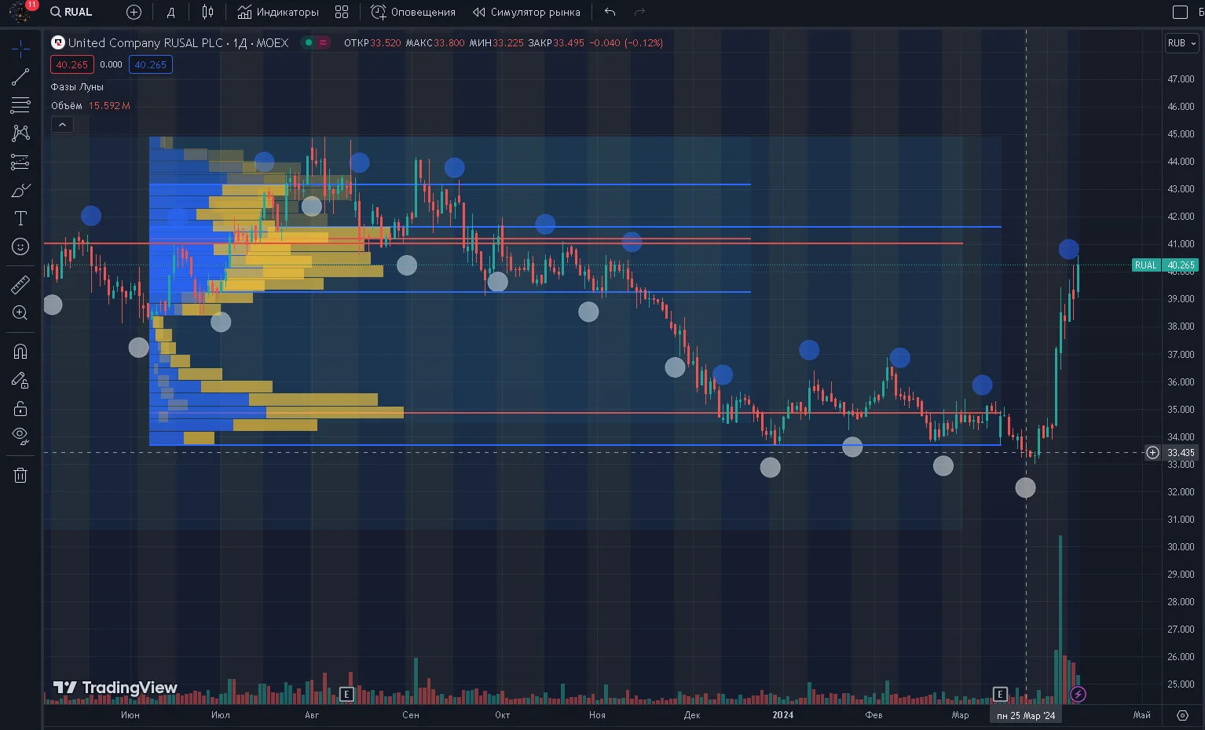This screenshot has width=1205, height=730.
Task: Activate the Zoom In tool
Action: pos(20,312)
